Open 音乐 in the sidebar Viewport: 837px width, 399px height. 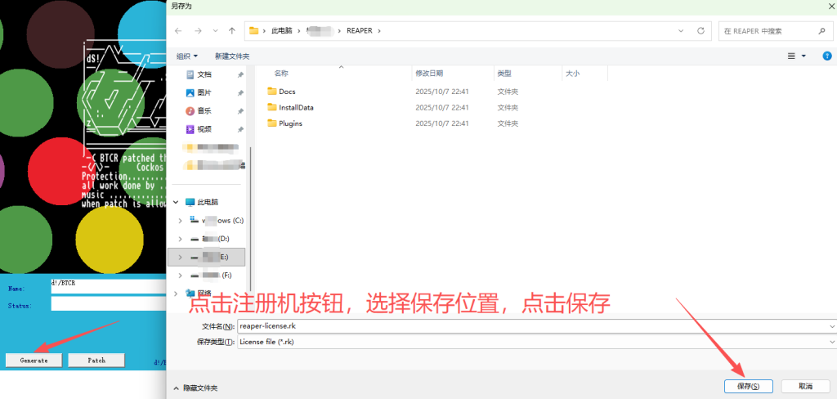coord(204,111)
